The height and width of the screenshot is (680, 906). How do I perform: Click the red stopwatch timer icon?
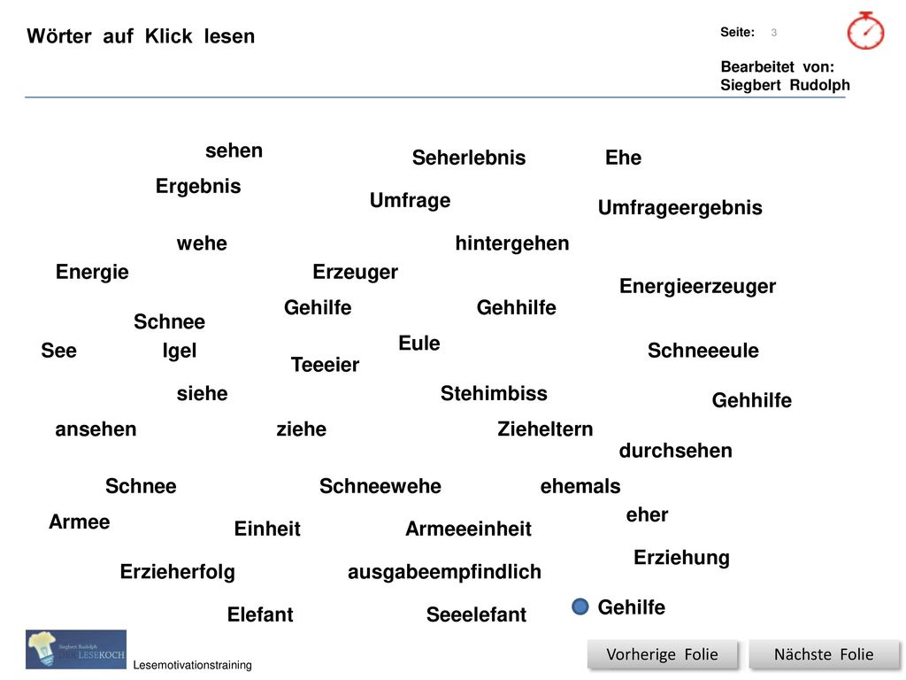865,31
